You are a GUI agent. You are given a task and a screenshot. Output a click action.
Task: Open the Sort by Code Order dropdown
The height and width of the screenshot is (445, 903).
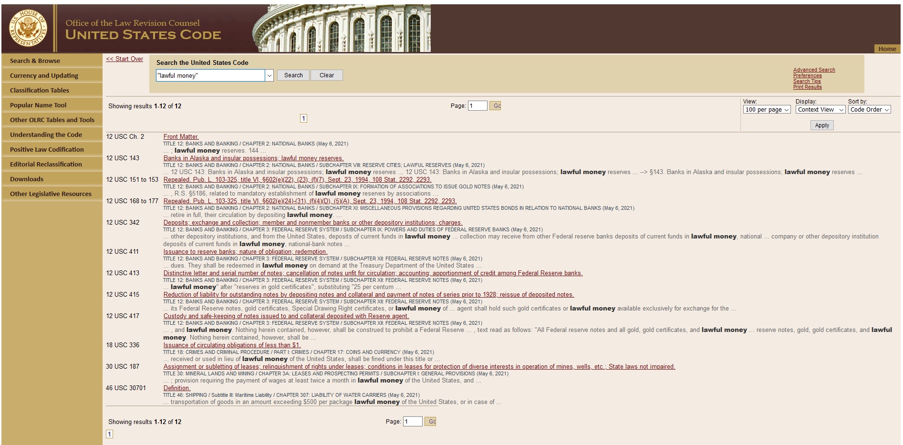869,110
